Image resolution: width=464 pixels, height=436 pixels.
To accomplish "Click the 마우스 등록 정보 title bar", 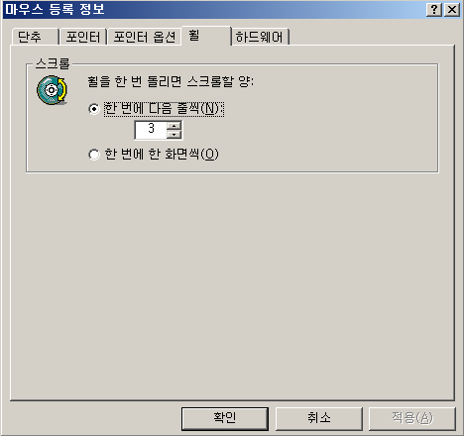I will 215,10.
